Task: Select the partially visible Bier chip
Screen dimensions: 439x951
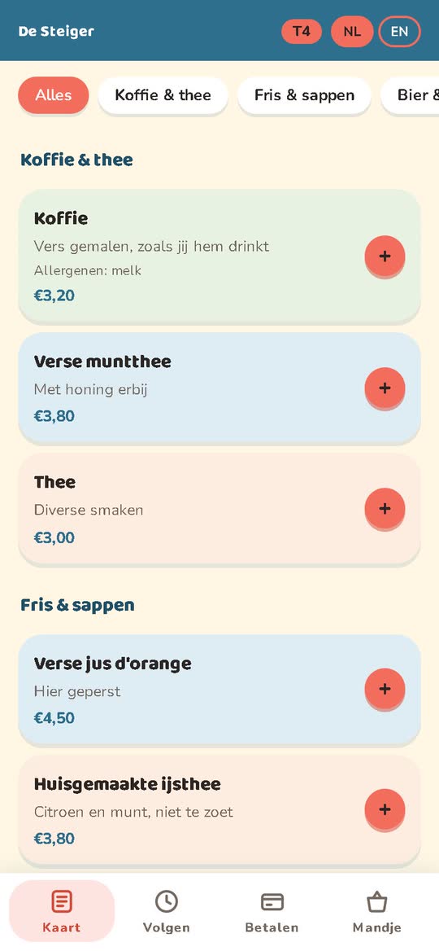Action: click(x=410, y=95)
